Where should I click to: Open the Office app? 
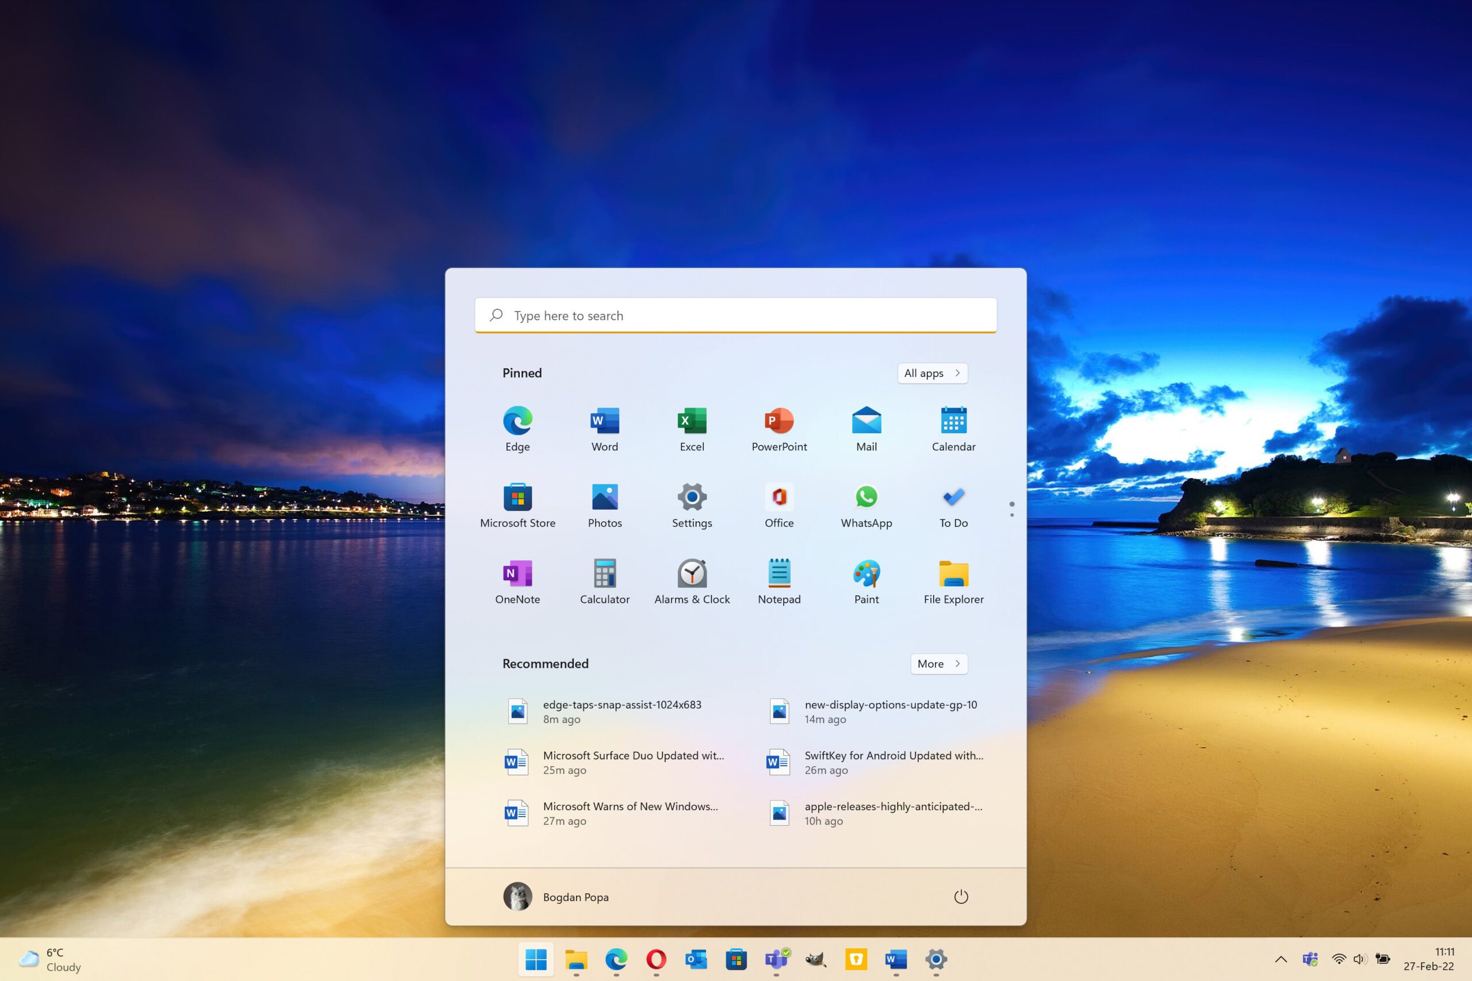[x=779, y=506]
